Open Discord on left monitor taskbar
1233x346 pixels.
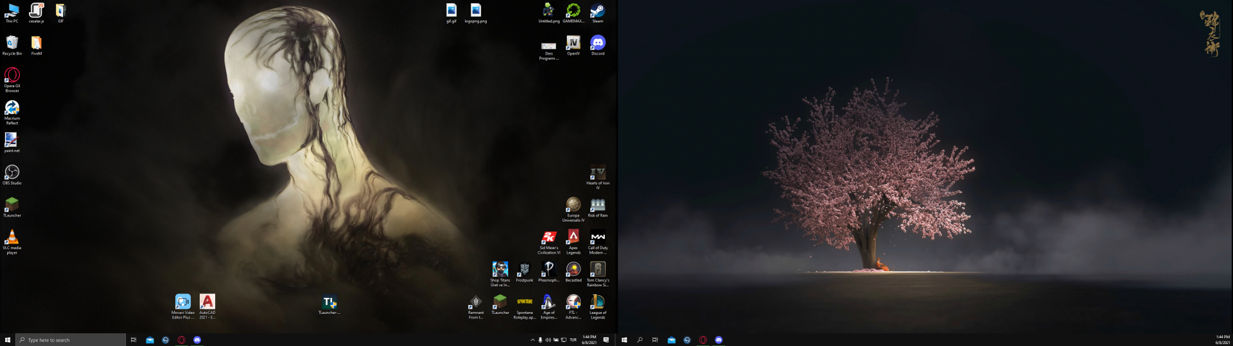(x=197, y=340)
